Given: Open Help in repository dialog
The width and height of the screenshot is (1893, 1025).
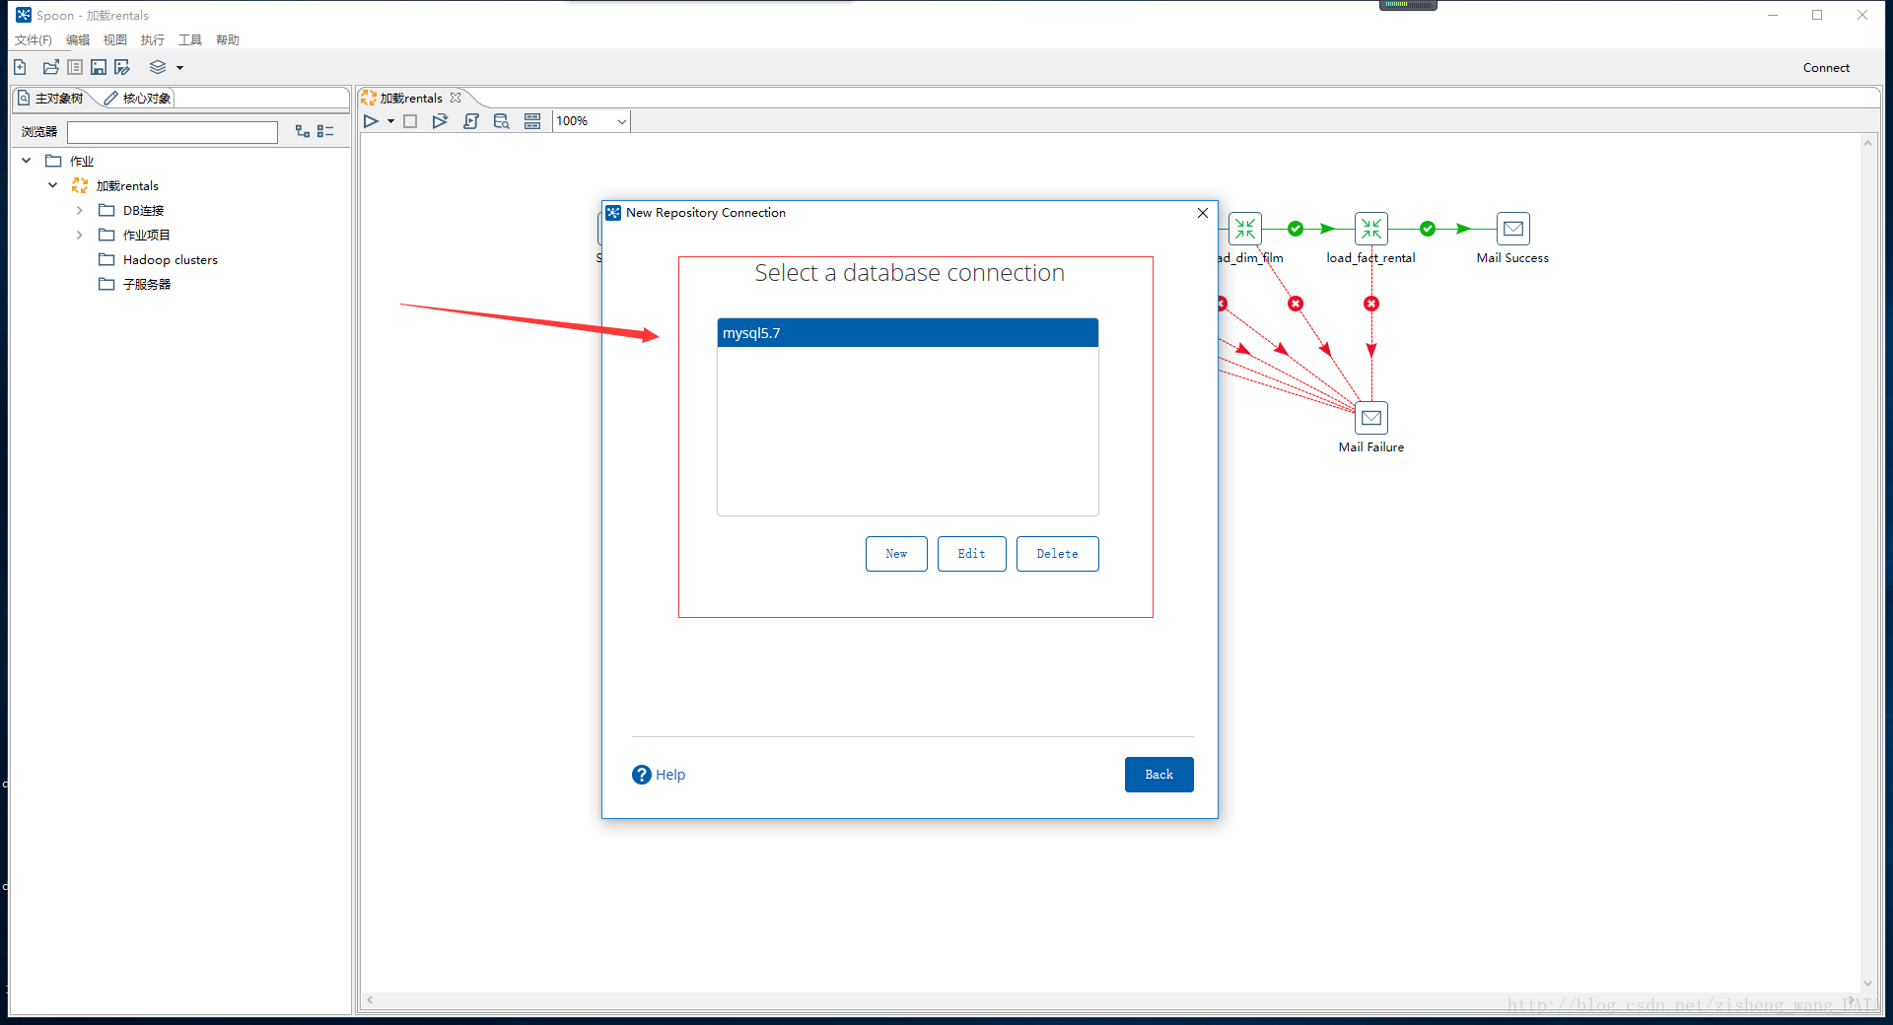Looking at the screenshot, I should [659, 775].
